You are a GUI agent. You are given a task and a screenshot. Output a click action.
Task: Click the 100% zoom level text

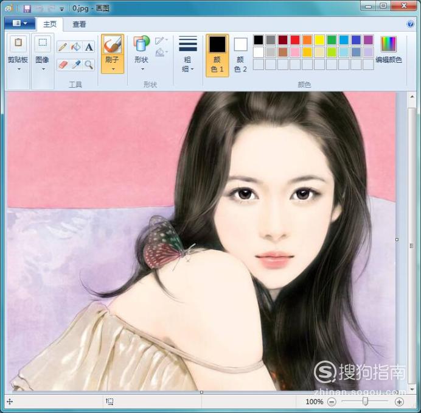coord(314,401)
